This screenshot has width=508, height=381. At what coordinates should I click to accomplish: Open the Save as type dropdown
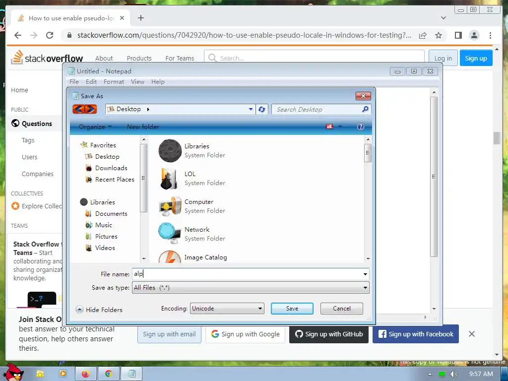coord(251,287)
